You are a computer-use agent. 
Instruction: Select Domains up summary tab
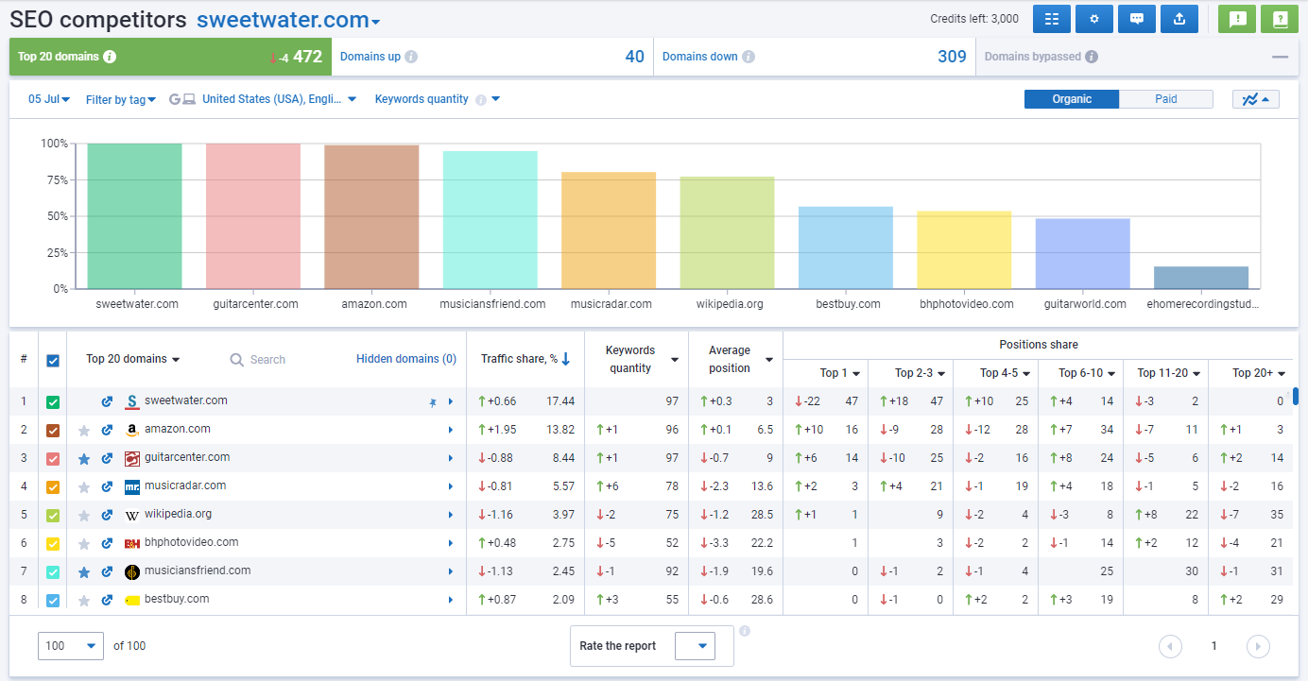click(492, 57)
